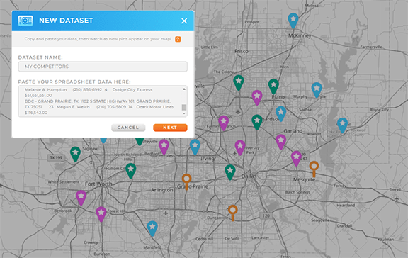Select the purple star pin near University Park
The width and height of the screenshot is (408, 258).
pyautogui.click(x=240, y=147)
